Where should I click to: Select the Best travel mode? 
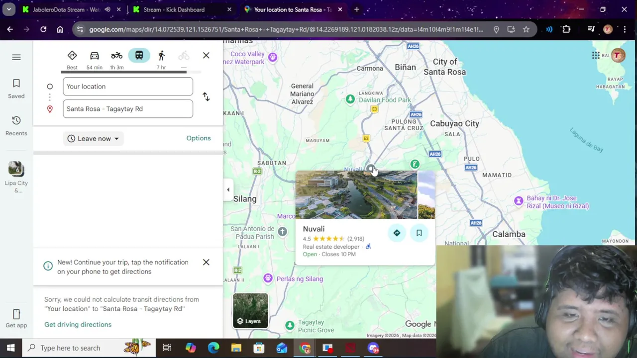[72, 59]
